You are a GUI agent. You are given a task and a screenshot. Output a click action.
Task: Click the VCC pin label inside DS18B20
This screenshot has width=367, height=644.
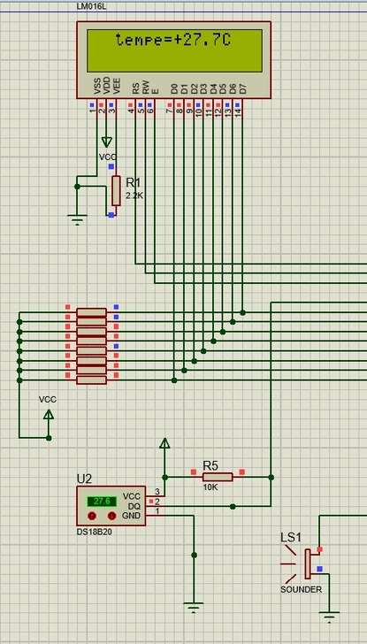coord(132,496)
